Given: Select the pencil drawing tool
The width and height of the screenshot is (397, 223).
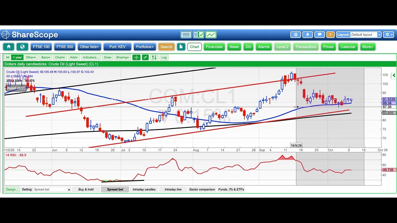Looking at the screenshot, I should 145,57.
